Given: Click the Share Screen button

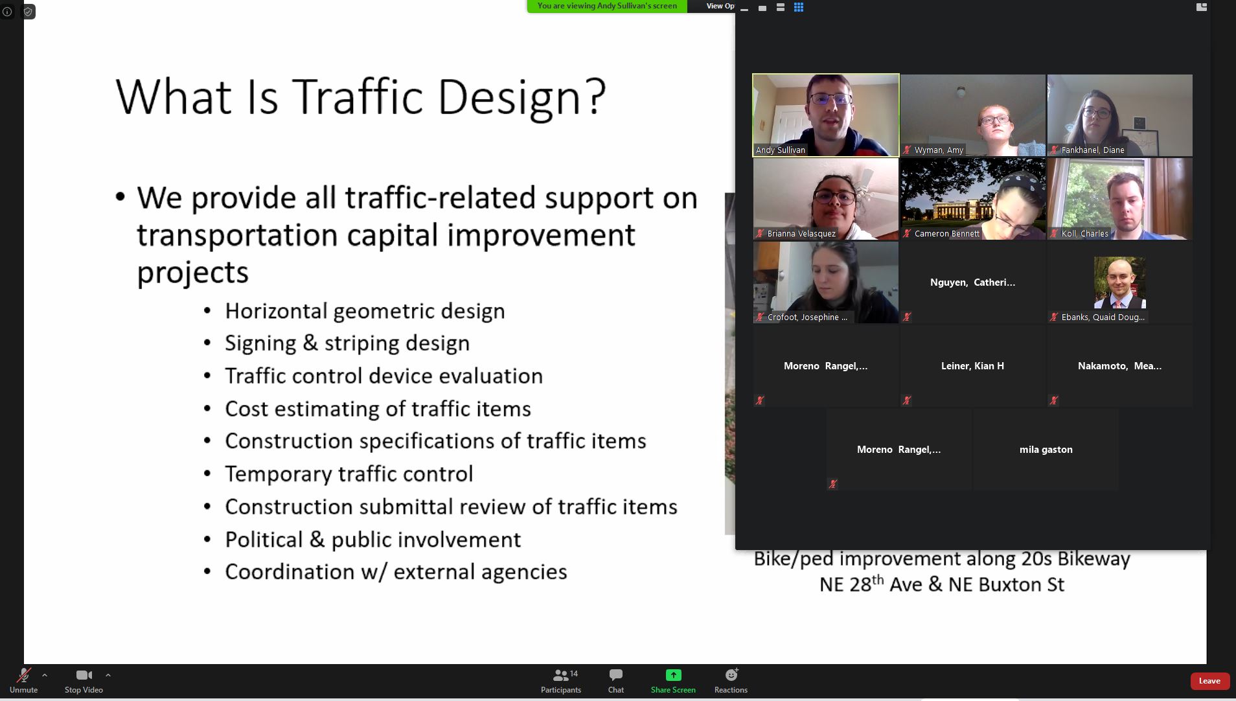Looking at the screenshot, I should 673,681.
